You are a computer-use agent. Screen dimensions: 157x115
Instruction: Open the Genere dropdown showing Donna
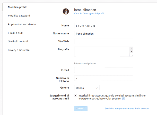click(x=87, y=88)
